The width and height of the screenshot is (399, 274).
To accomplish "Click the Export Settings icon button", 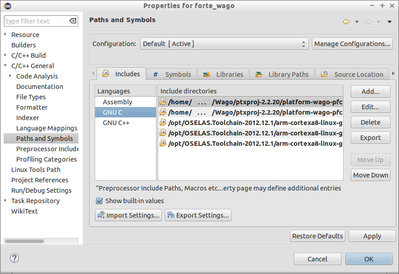I will (198, 215).
